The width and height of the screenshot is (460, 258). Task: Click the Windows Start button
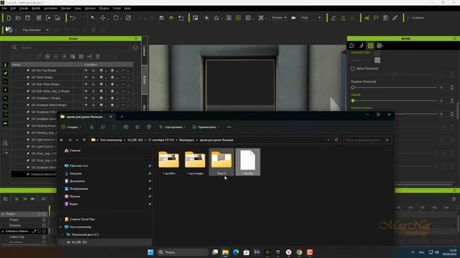point(150,252)
